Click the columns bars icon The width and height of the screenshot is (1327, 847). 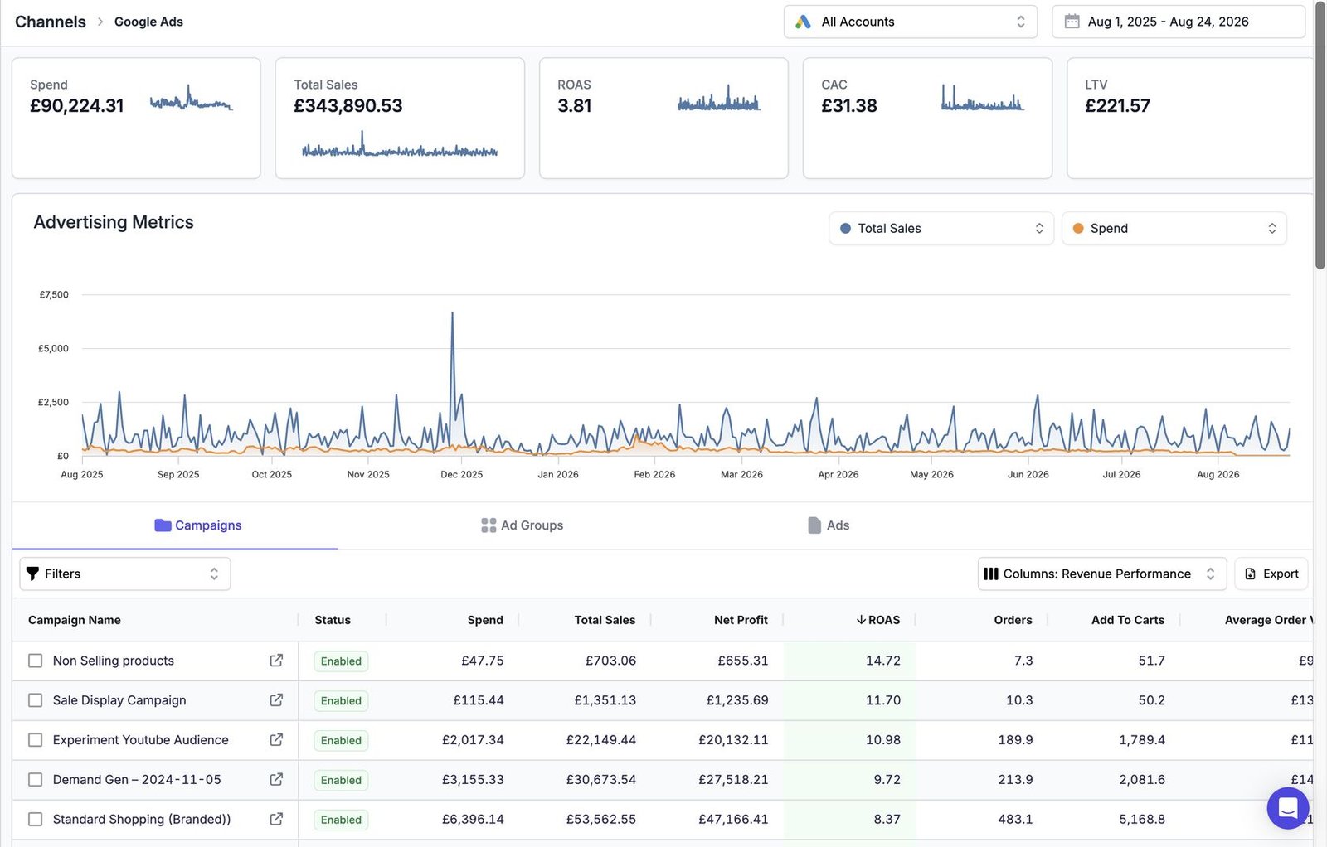point(991,574)
